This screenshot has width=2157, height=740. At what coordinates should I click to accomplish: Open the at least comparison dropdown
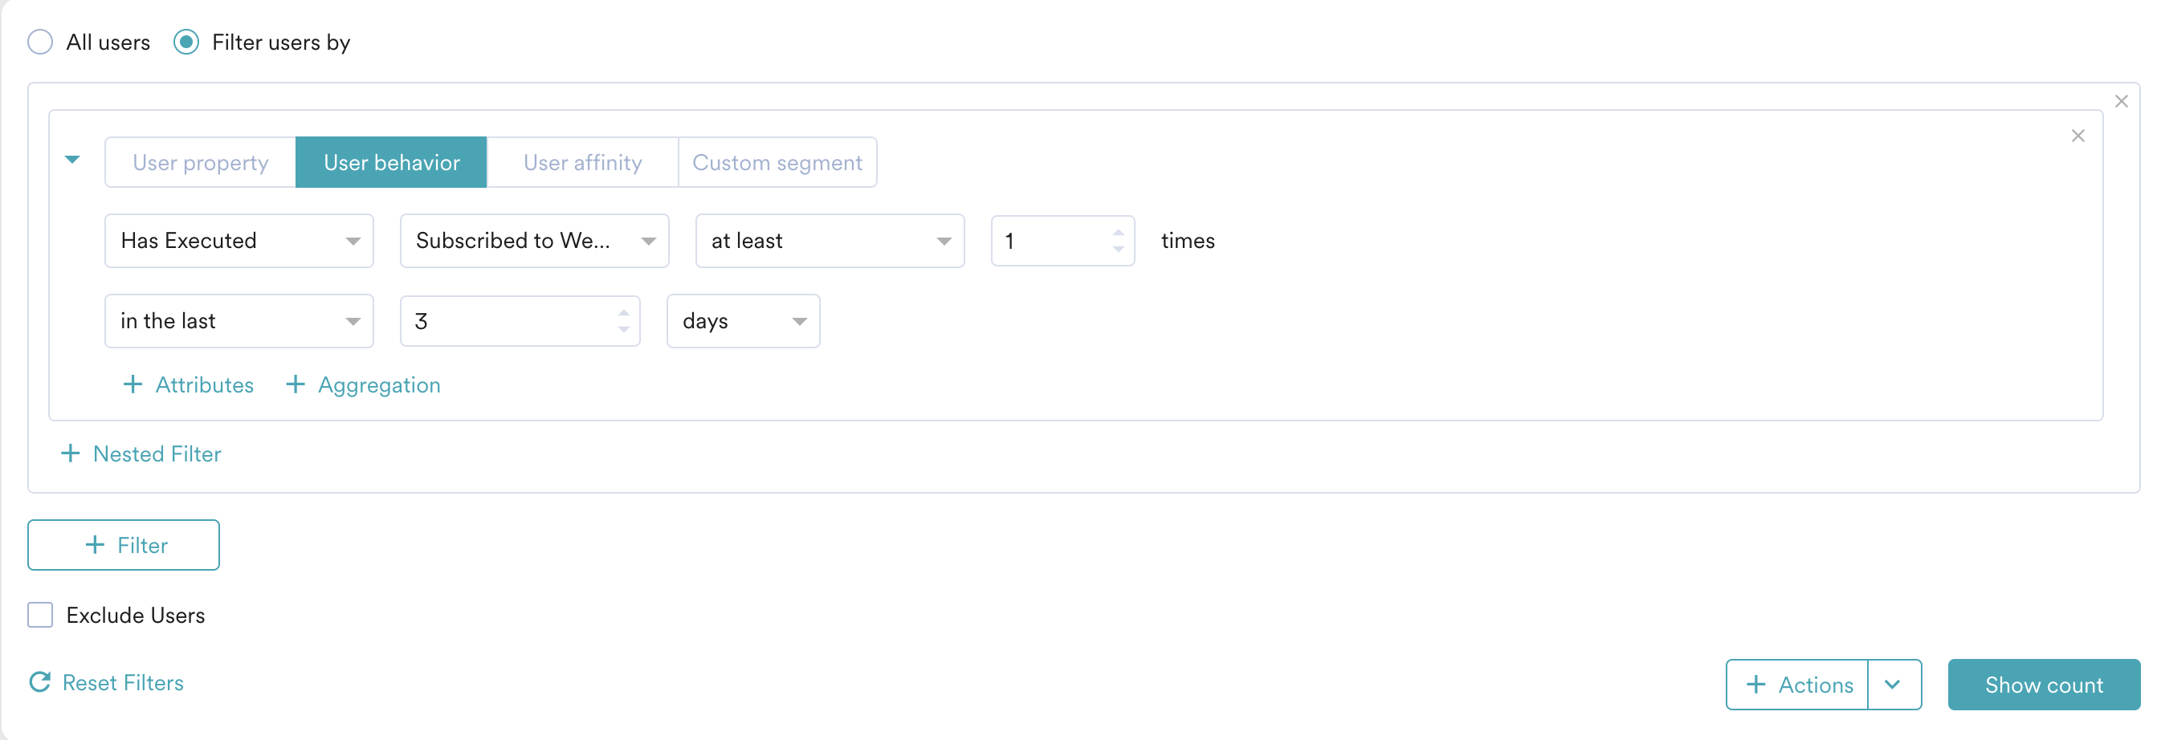coord(829,241)
